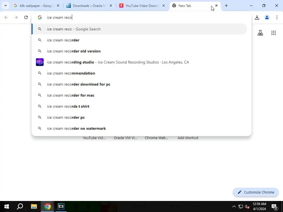The image size is (283, 212).
Task: Select 'ice cream records t shirt' suggestion
Action: 139,106
